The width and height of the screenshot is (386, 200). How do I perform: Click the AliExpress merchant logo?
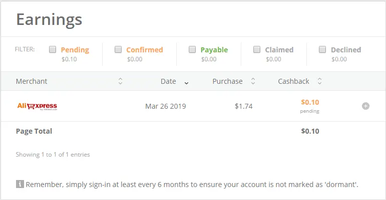[37, 106]
